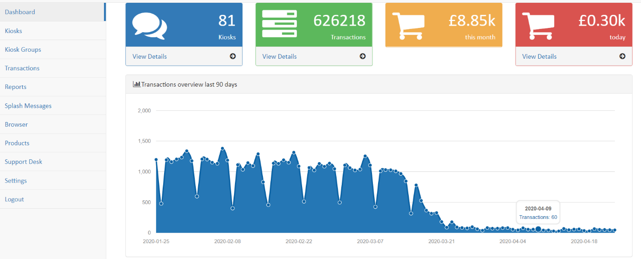Image resolution: width=641 pixels, height=259 pixels.
Task: Click the 2,000 y-axis label
Action: pos(144,110)
